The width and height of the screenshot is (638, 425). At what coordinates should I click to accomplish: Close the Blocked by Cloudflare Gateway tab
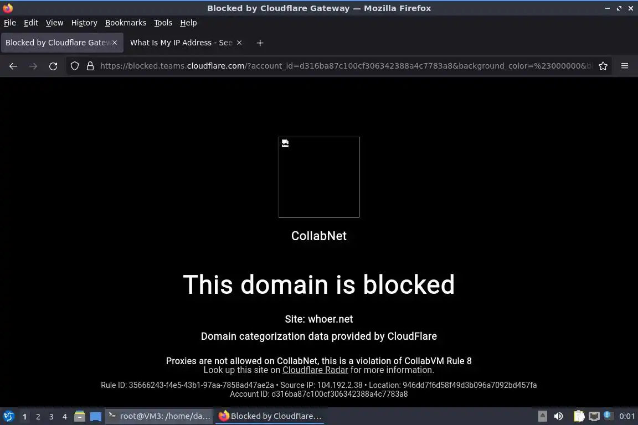(115, 43)
